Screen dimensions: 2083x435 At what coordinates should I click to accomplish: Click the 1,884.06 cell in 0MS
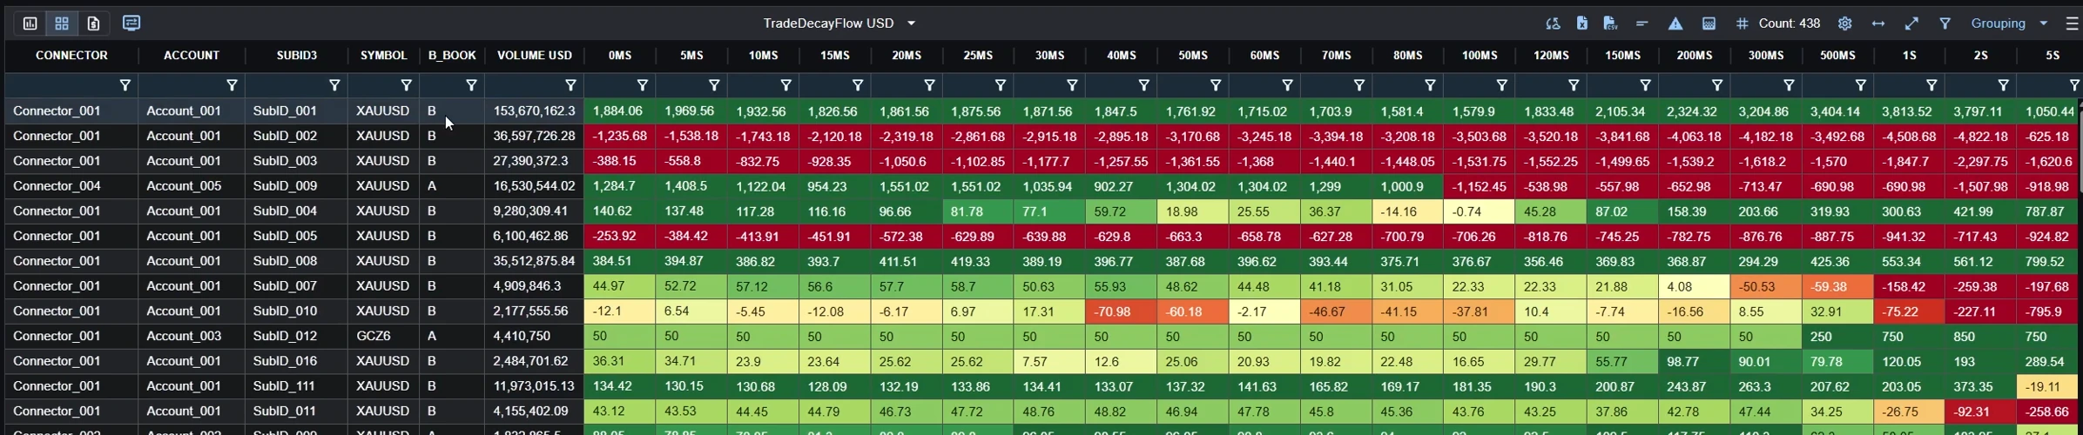(619, 111)
